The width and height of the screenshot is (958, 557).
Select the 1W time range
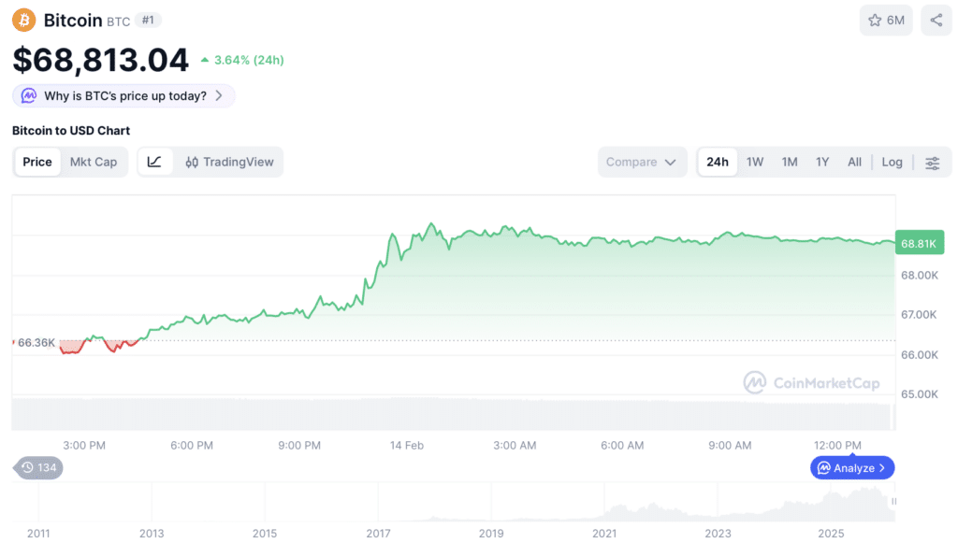755,162
